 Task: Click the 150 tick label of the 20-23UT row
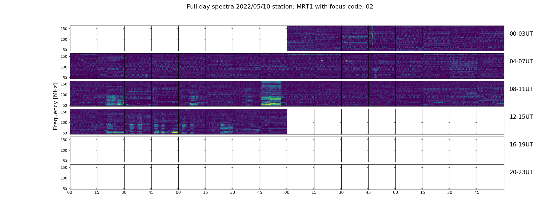(x=64, y=167)
